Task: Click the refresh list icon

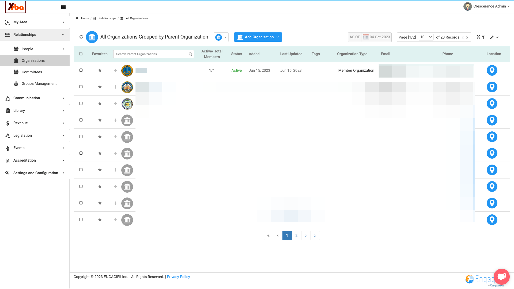Action: [81, 37]
